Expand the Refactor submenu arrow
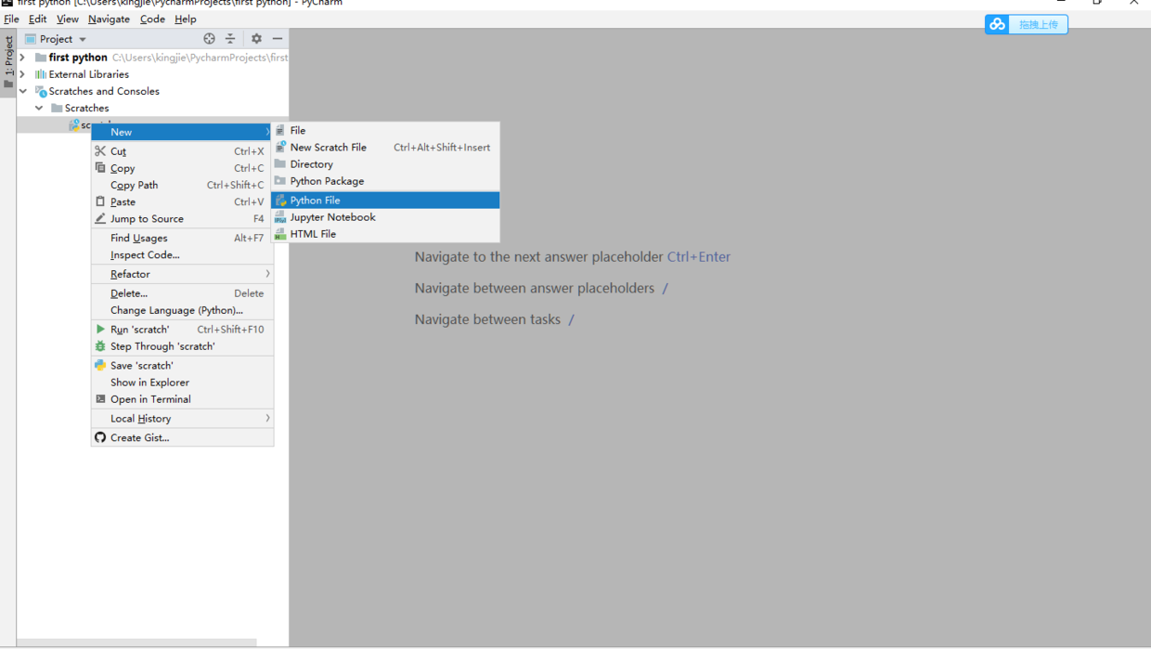This screenshot has width=1151, height=649. click(x=267, y=274)
